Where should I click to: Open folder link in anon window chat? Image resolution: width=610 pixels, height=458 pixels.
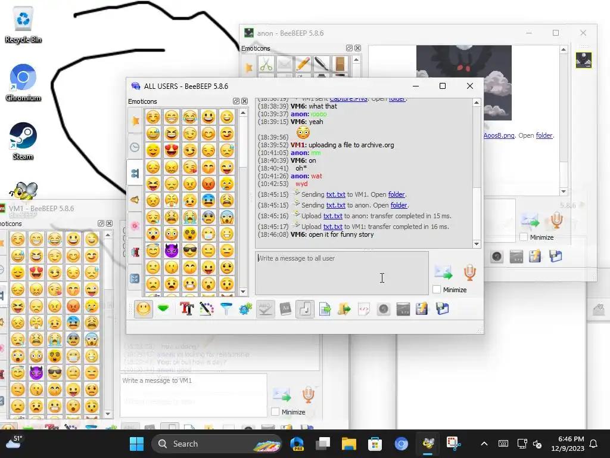544,135
